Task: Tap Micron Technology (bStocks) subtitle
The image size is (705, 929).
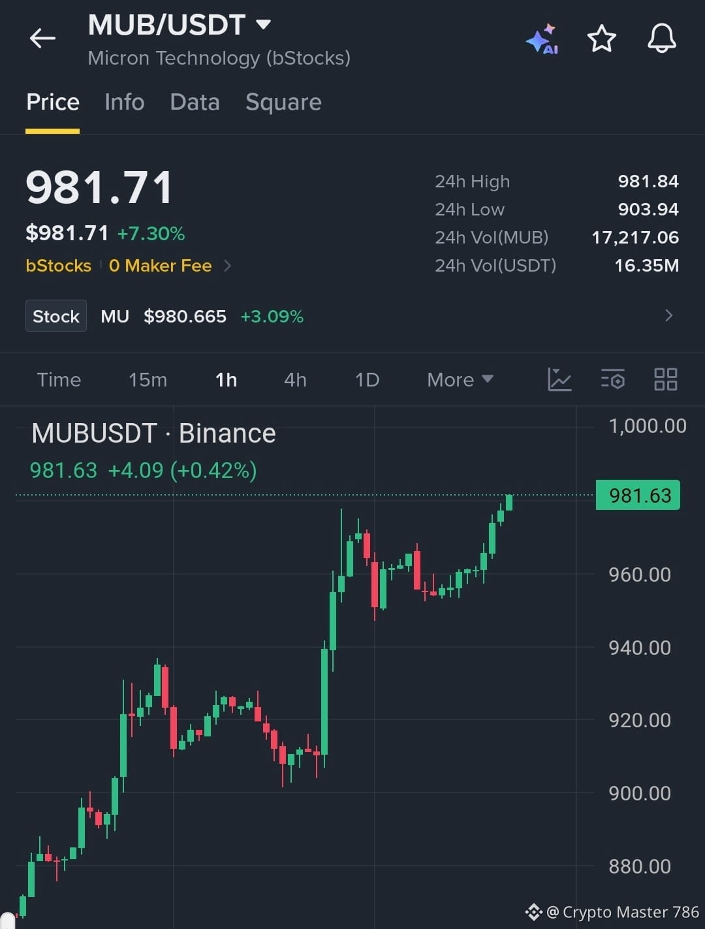Action: point(219,58)
